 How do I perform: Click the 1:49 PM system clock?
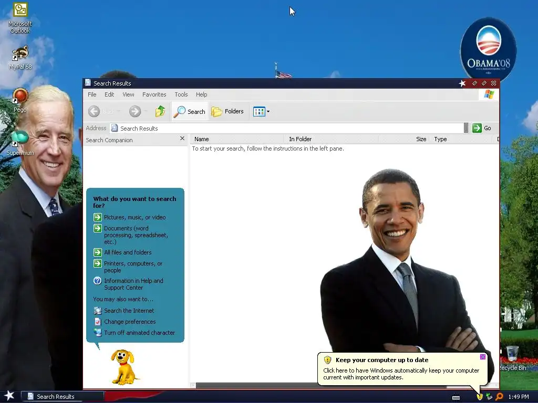tap(519, 397)
